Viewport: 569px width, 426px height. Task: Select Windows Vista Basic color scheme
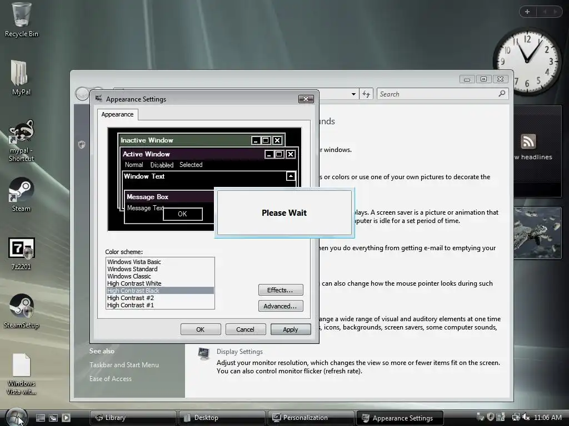click(160, 262)
